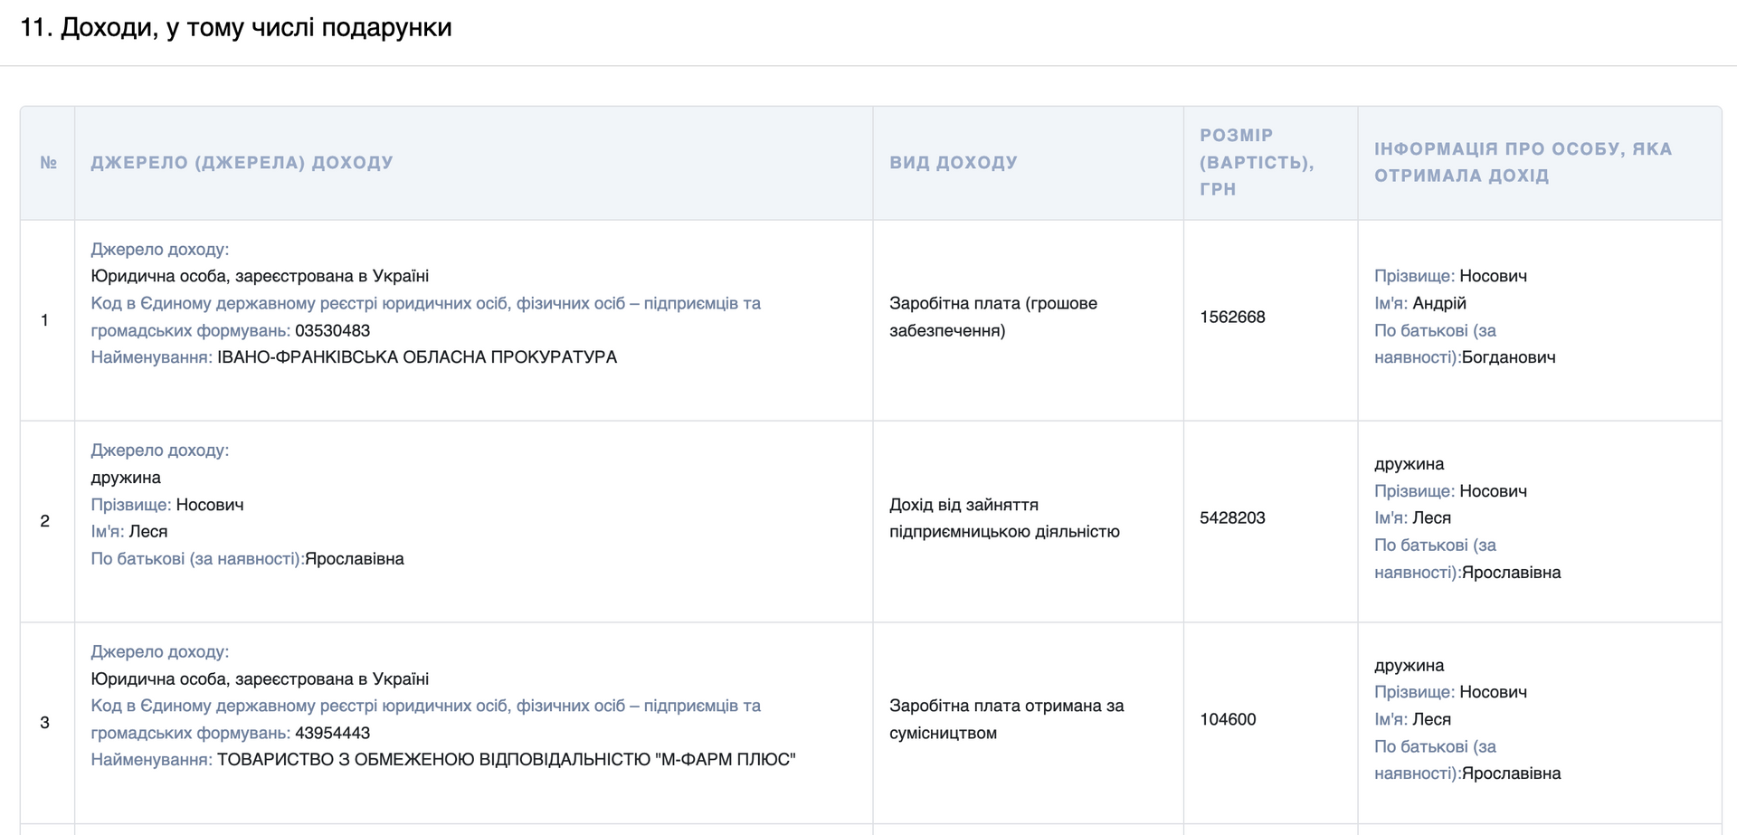
Task: Select "Заробітна плата (грошове забезпечення)" income type
Action: coord(992,318)
